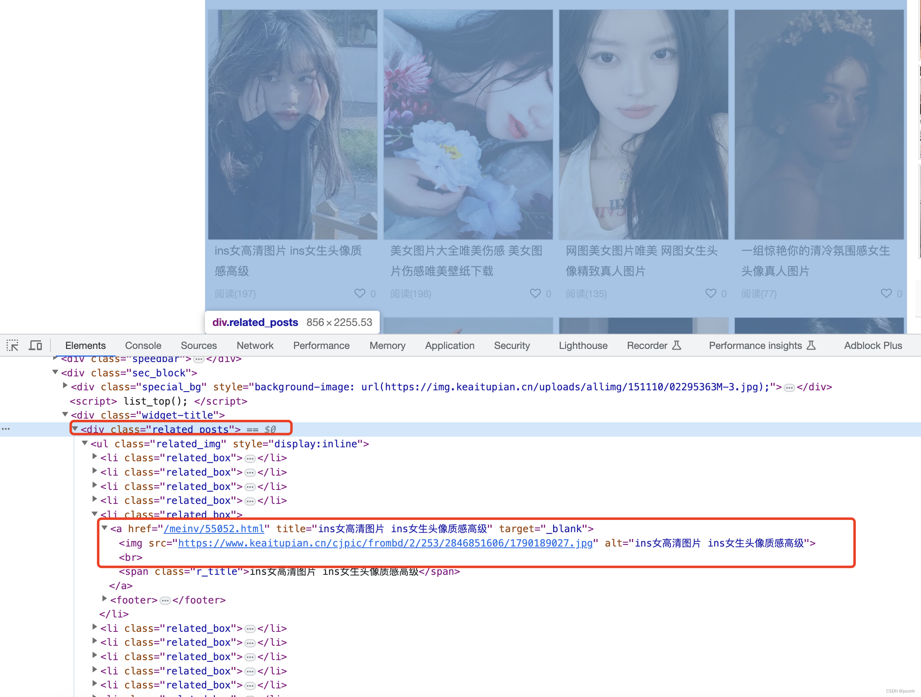The image size is (921, 697).
Task: Collapse the ul related_img node
Action: (x=85, y=443)
